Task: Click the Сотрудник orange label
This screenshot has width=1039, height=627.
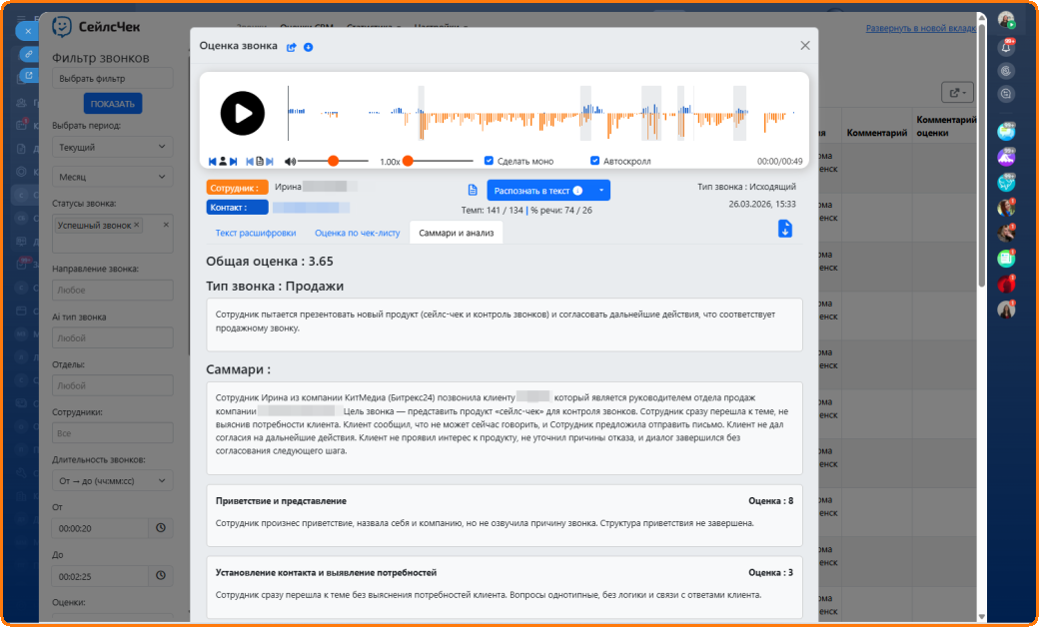Action: tap(237, 188)
